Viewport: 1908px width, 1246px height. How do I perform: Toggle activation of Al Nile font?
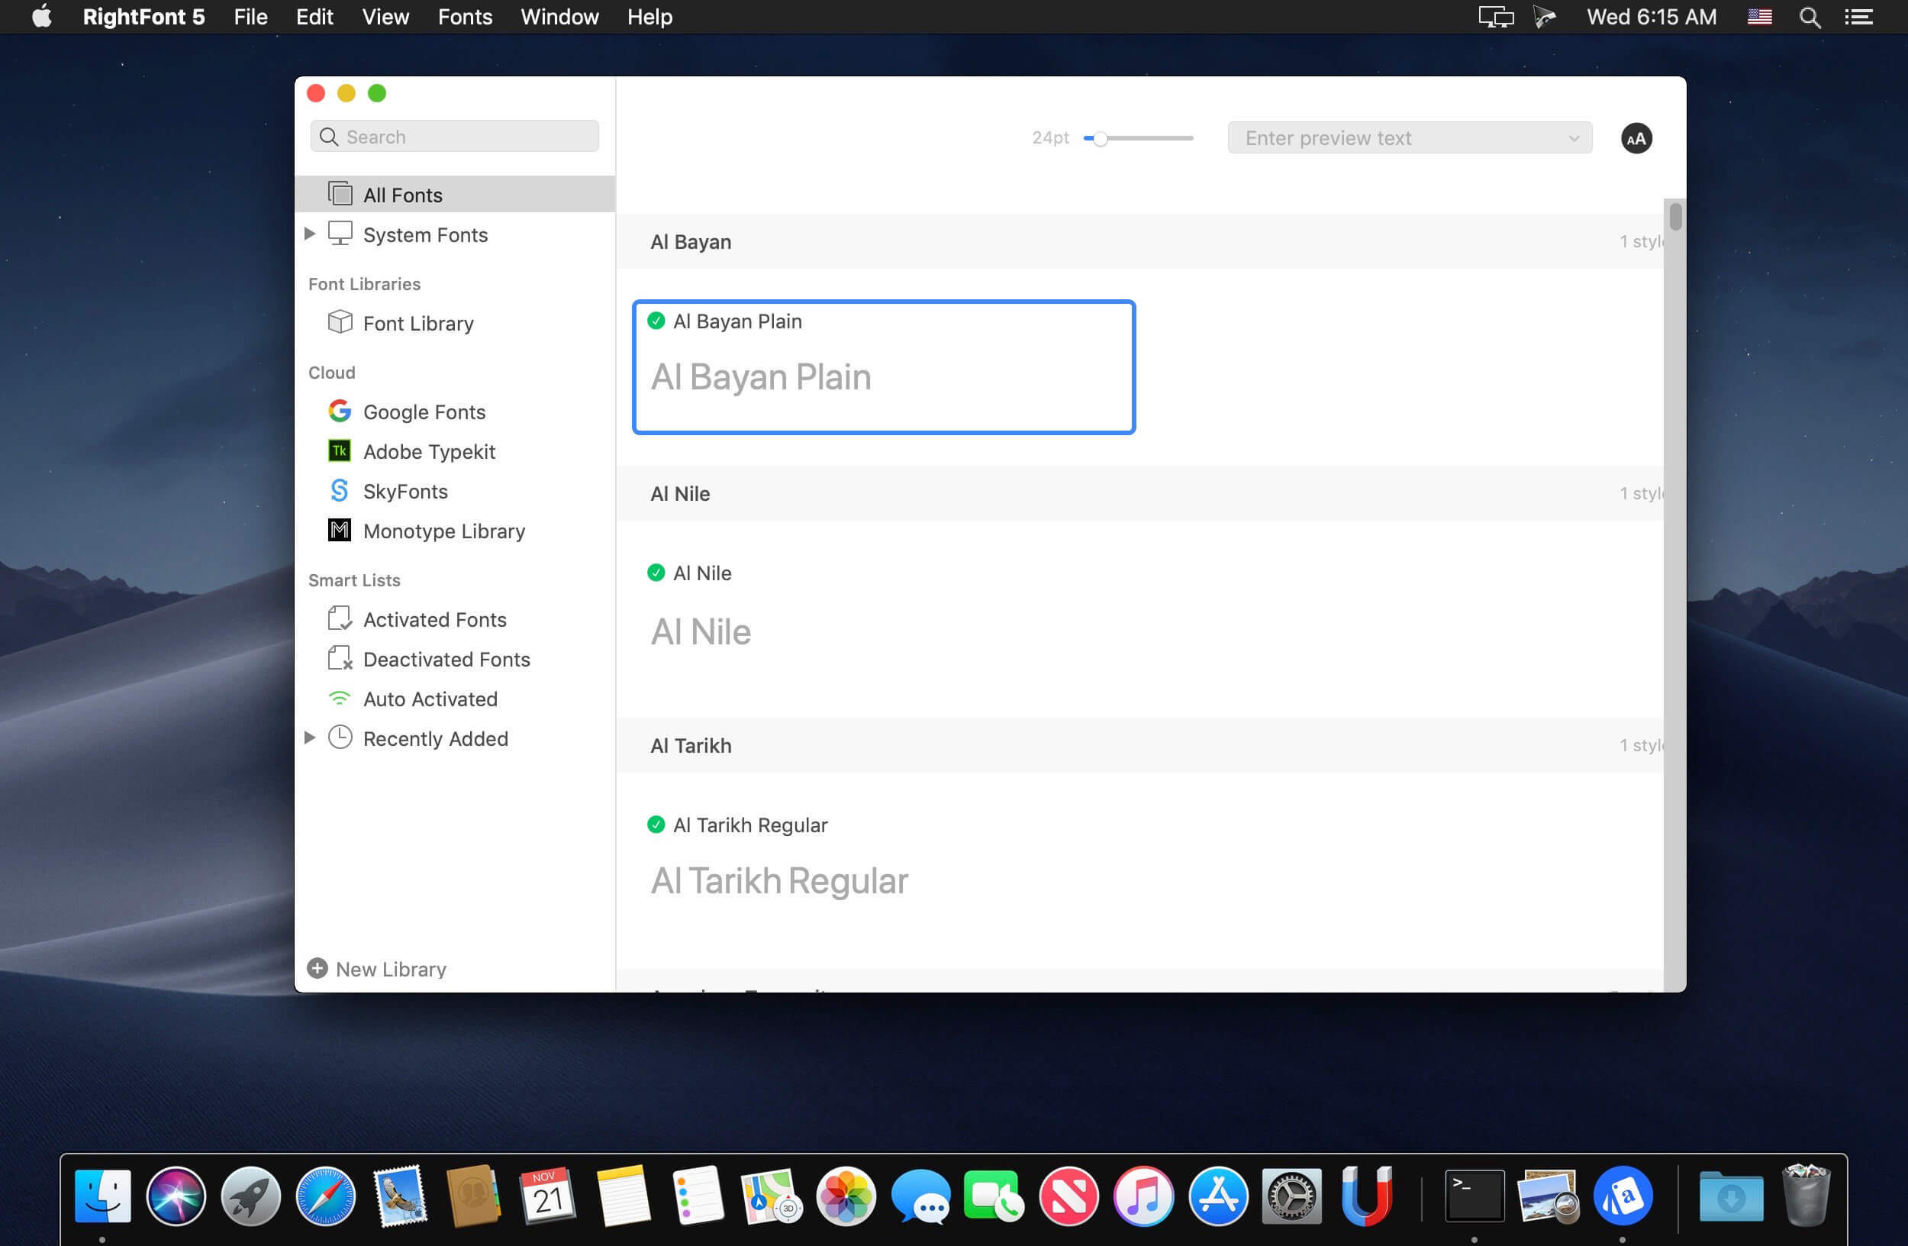(656, 573)
